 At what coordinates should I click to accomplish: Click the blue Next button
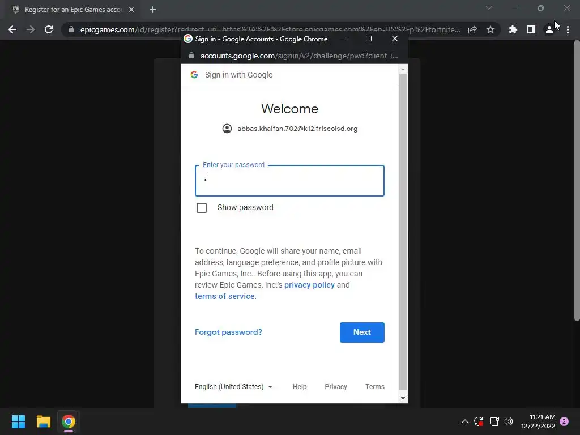pos(362,332)
